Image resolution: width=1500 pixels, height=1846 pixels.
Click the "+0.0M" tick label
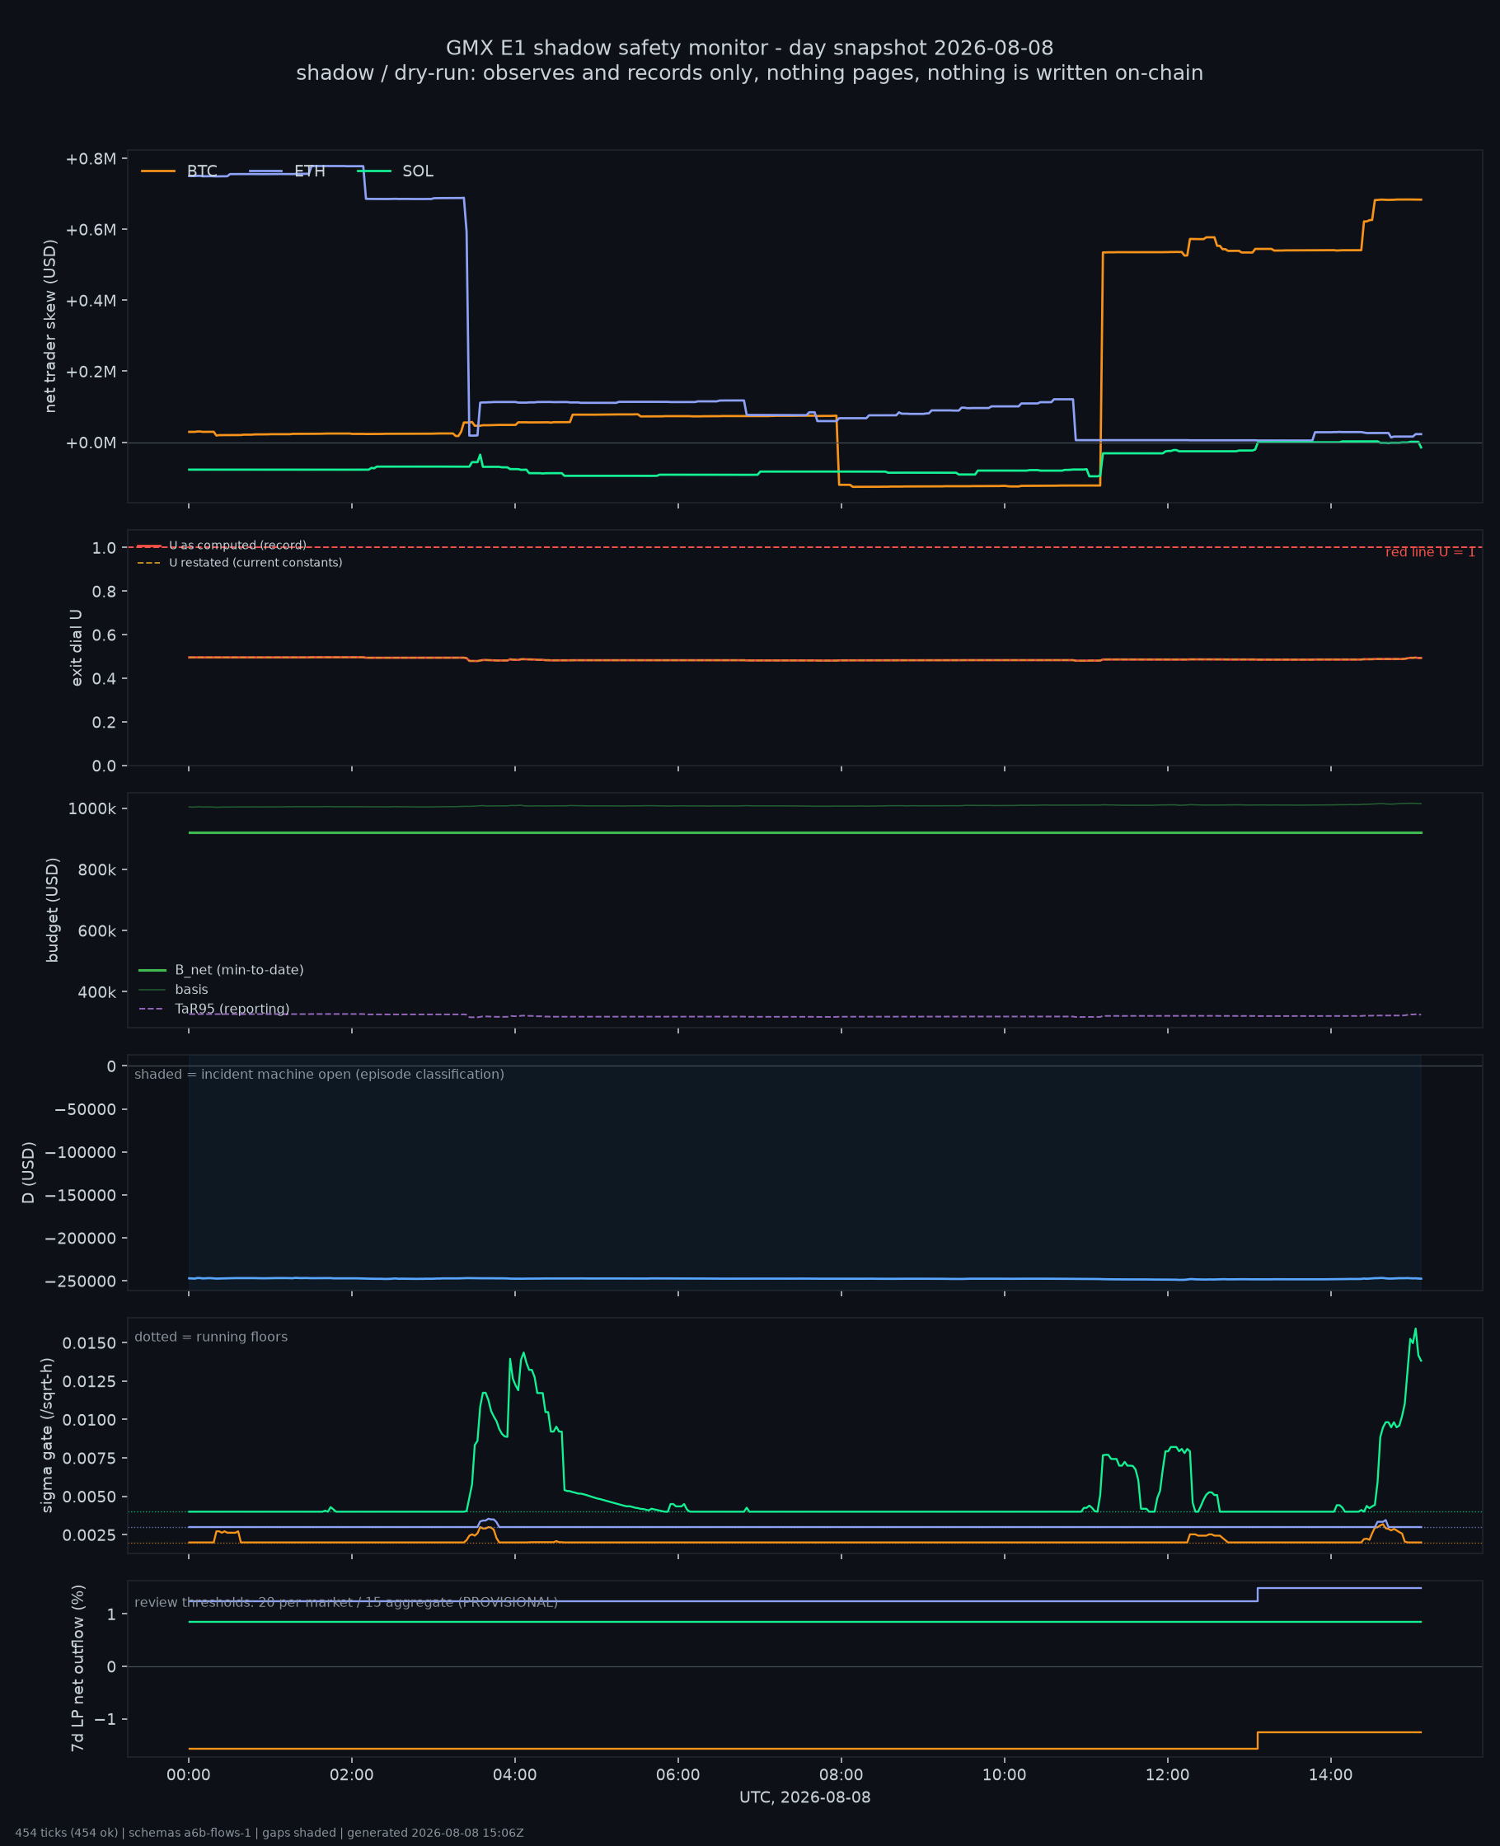(91, 443)
